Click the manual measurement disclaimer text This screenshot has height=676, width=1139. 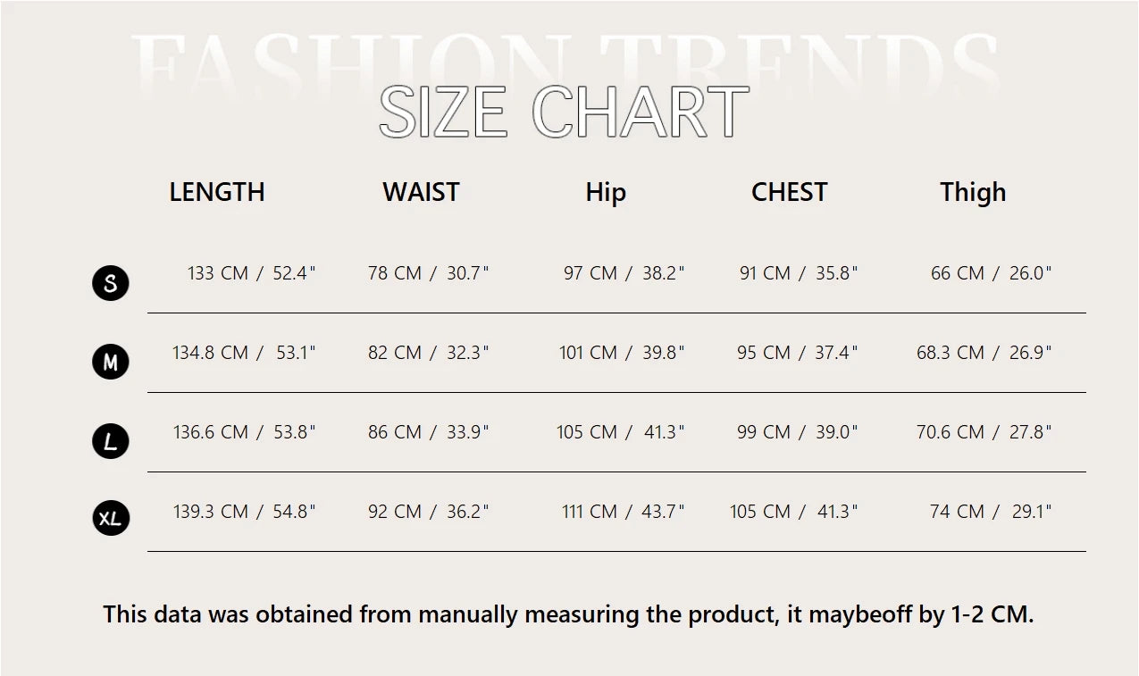pyautogui.click(x=568, y=614)
